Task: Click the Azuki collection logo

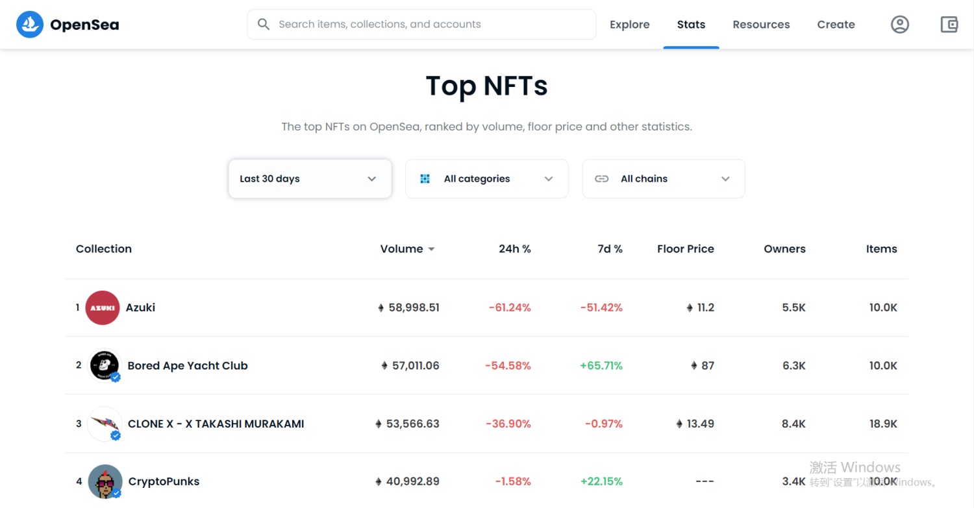Action: pyautogui.click(x=103, y=308)
